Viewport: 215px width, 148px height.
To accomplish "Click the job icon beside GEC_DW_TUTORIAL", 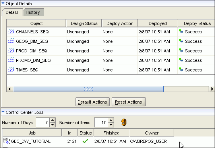I will [6, 141].
